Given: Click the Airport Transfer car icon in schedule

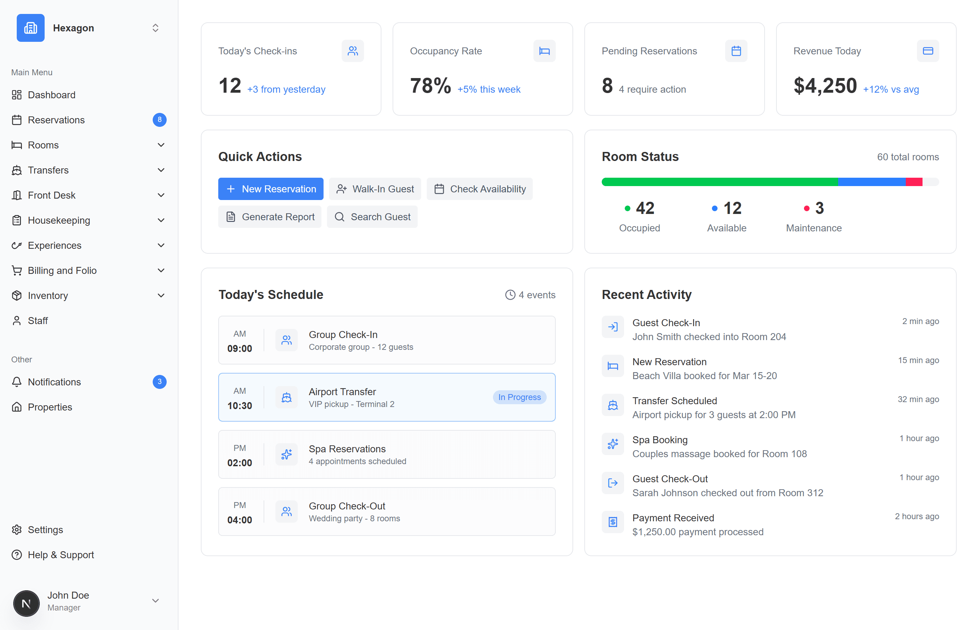Looking at the screenshot, I should (x=286, y=397).
